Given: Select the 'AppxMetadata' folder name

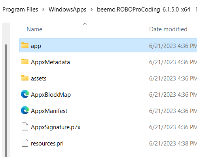Looking at the screenshot, I should pyautogui.click(x=50, y=62).
